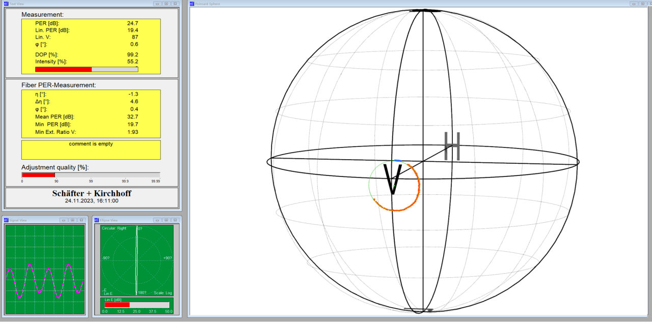Click the DOP value 99.2

click(x=133, y=54)
